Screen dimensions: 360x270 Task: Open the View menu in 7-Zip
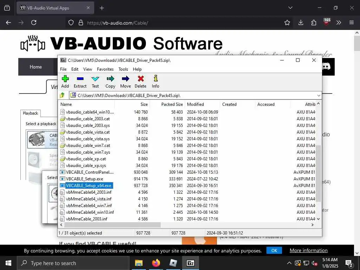88,69
